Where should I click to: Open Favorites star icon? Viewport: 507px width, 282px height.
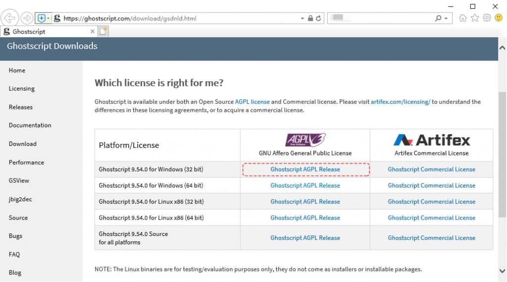tap(475, 18)
